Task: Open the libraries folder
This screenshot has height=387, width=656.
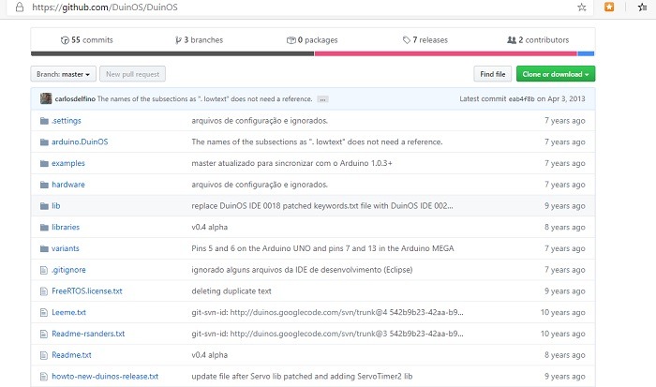Action: click(x=66, y=228)
